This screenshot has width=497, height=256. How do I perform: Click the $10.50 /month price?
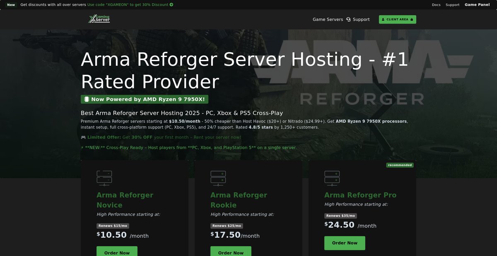[x=123, y=235]
